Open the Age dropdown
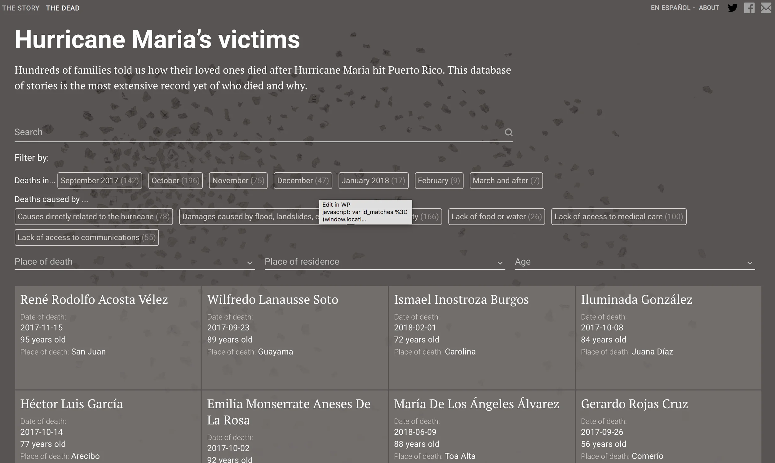This screenshot has width=775, height=463. 635,262
